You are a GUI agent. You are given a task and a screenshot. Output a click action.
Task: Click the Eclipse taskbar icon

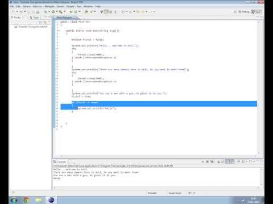(x=51, y=200)
